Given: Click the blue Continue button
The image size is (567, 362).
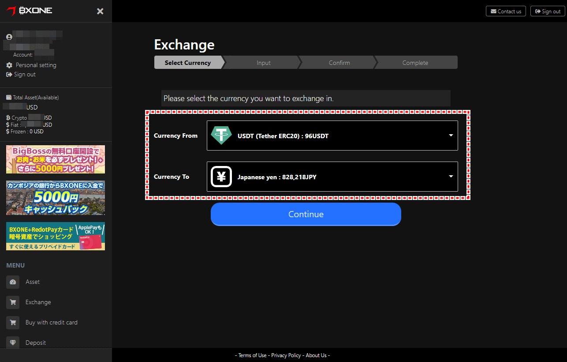Looking at the screenshot, I should [x=306, y=214].
